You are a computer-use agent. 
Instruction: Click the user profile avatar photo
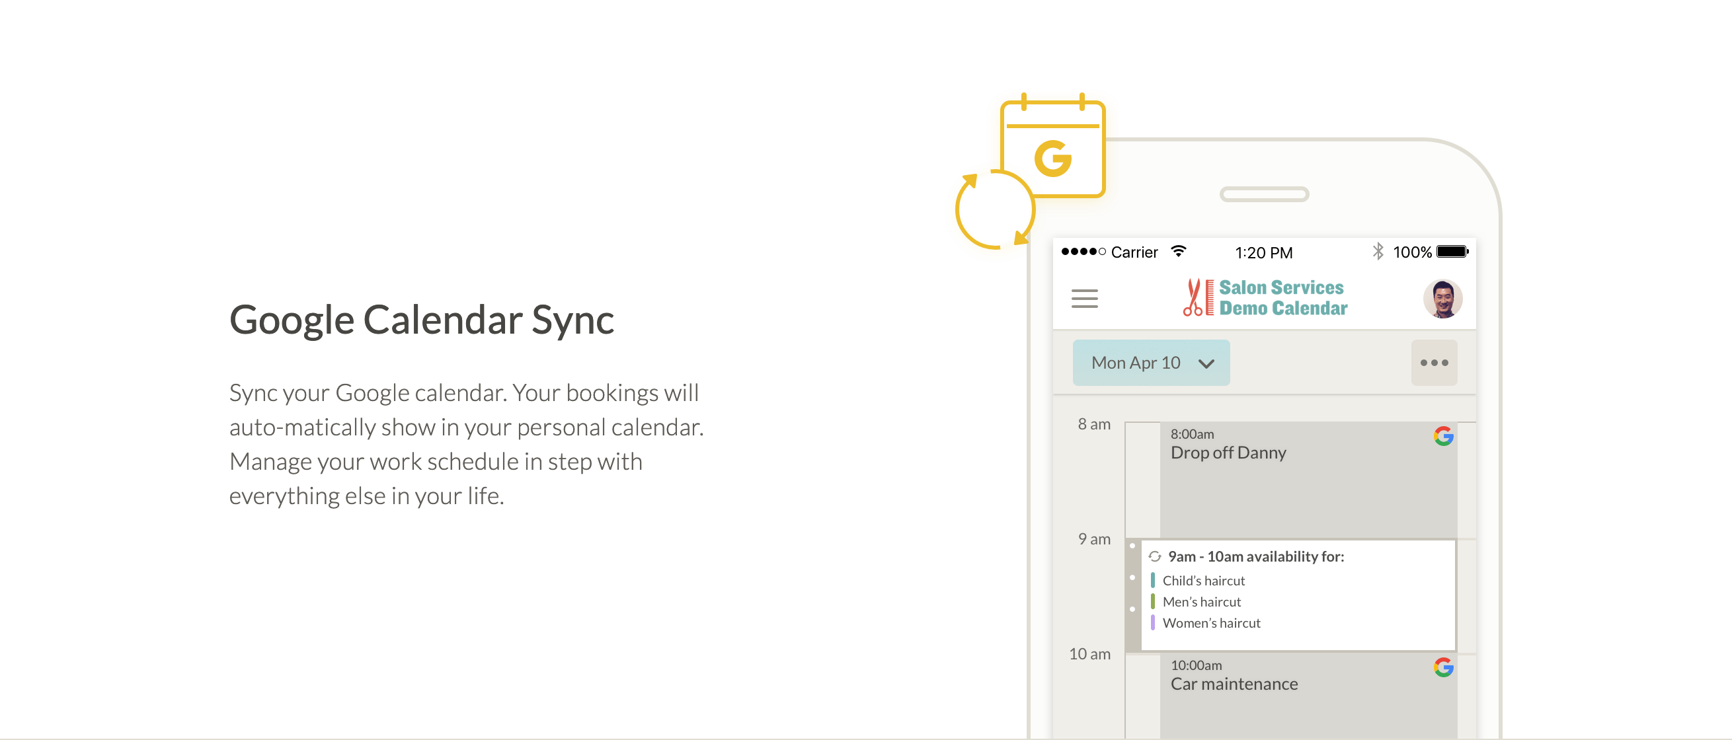(x=1442, y=299)
